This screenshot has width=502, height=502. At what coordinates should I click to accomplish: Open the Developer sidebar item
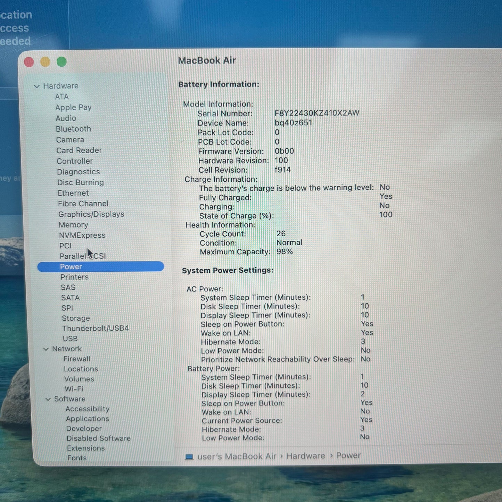point(84,429)
